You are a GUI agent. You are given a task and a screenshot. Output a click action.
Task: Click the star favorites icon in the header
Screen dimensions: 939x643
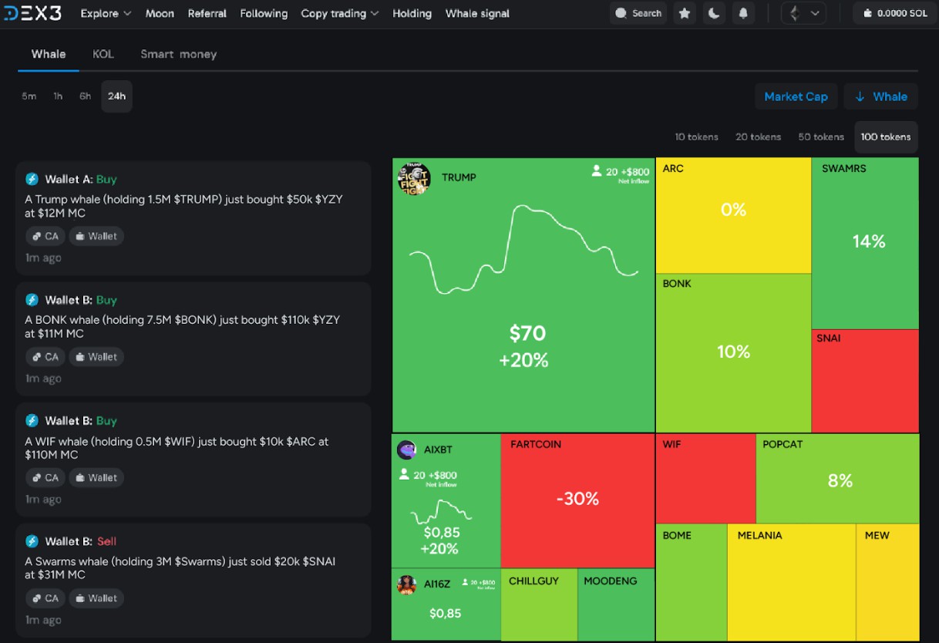[685, 13]
